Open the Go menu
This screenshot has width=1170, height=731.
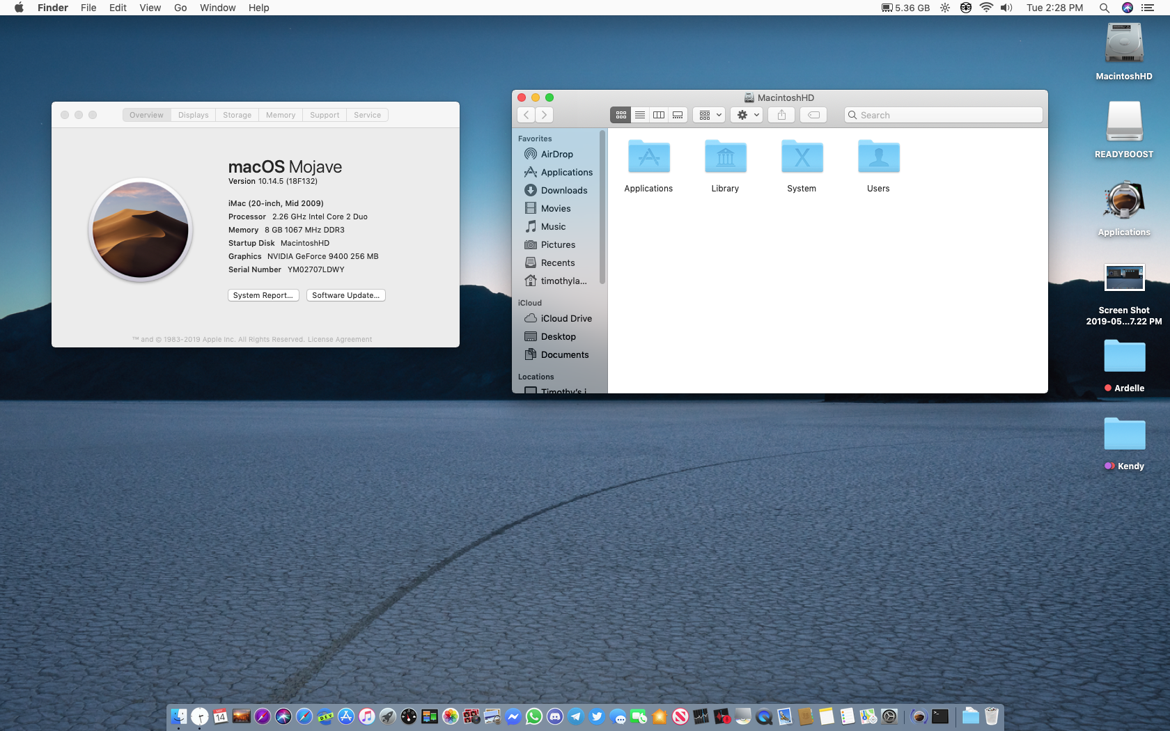pos(180,8)
